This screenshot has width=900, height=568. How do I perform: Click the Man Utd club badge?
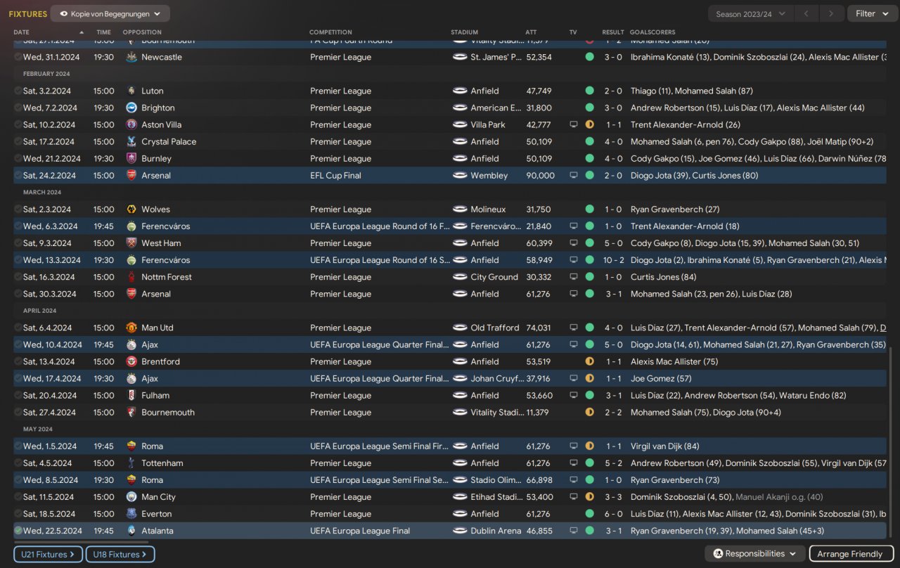pos(131,328)
